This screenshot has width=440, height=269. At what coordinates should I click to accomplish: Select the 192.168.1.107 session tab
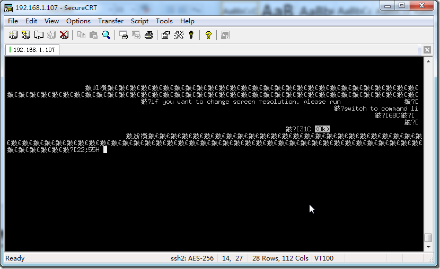[x=32, y=50]
